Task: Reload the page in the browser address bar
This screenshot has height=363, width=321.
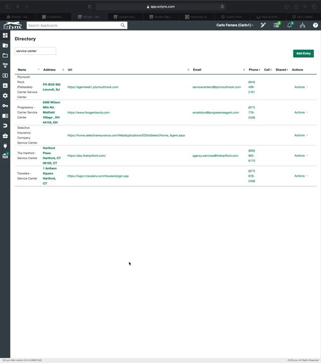Action: point(222,7)
